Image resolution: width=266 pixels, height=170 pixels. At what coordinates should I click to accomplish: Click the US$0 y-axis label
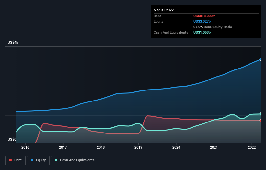click(12, 139)
